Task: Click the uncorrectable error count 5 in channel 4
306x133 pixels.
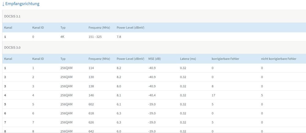Action: [262, 95]
